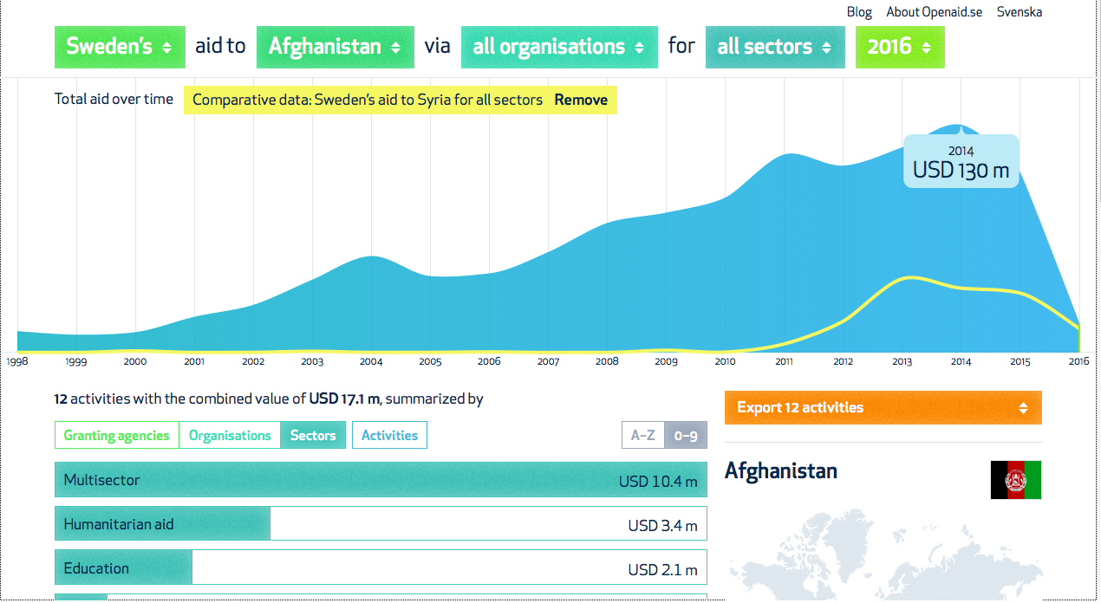
Task: Select the Sectors tab
Action: pos(313,435)
